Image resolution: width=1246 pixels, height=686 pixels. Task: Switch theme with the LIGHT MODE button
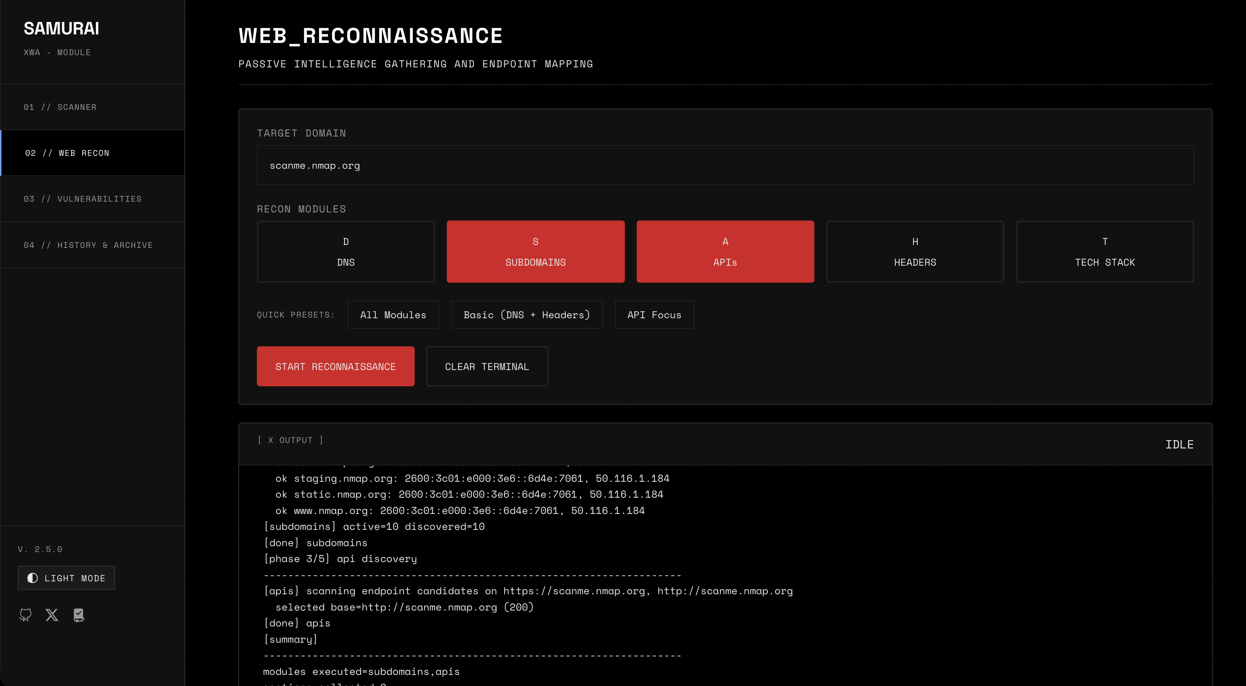tap(66, 578)
